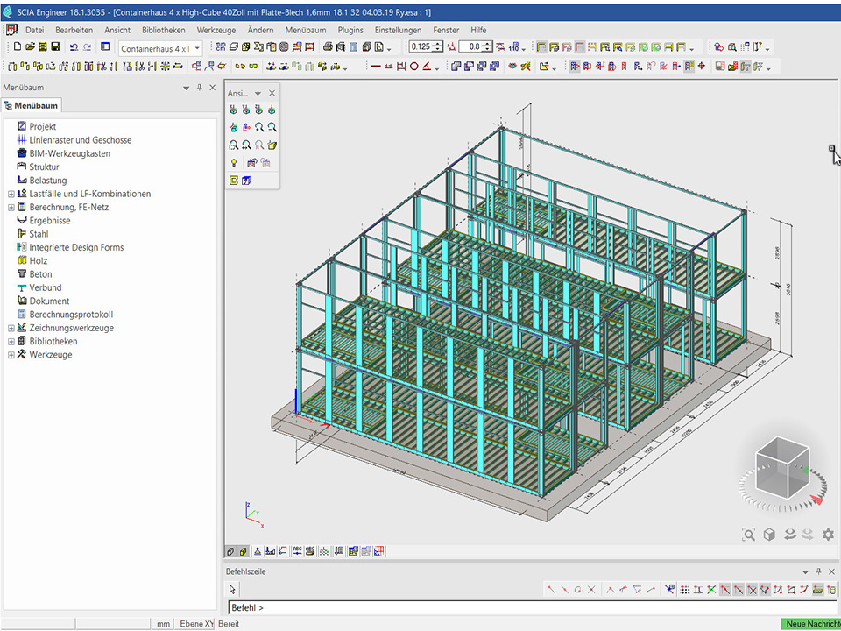841x631 pixels.
Task: Click selection arrow icon in Befehlszeile panel
Action: pyautogui.click(x=233, y=590)
